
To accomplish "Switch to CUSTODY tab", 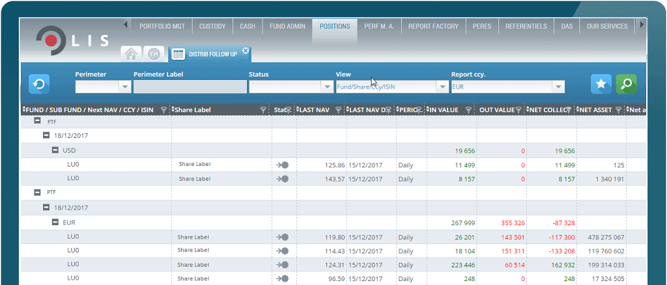I will [x=212, y=26].
